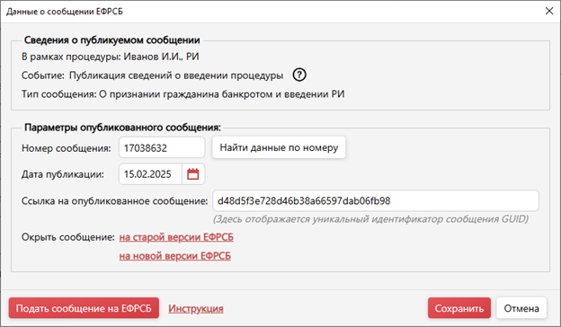This screenshot has width=561, height=327.
Task: Click the Тип сообщения text line
Action: tap(183, 94)
